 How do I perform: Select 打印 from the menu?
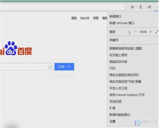tap(112, 68)
